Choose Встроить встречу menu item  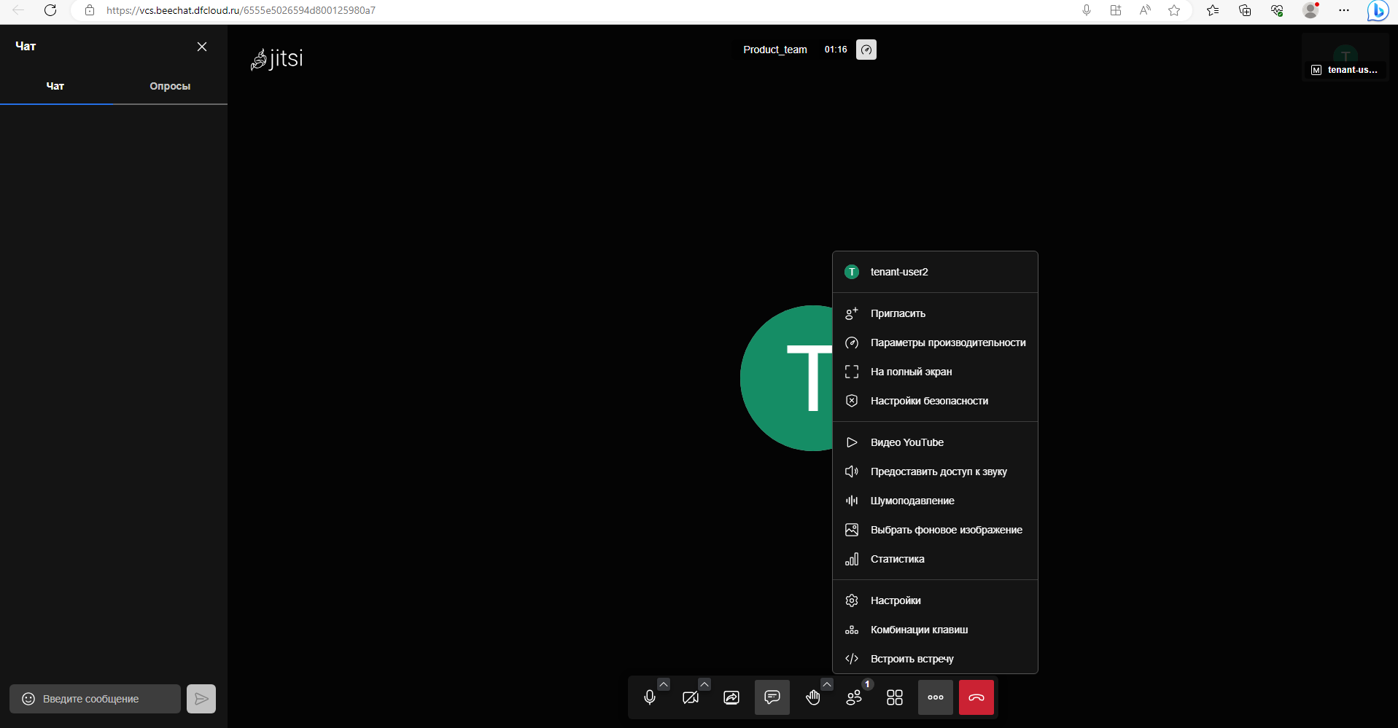pos(935,659)
